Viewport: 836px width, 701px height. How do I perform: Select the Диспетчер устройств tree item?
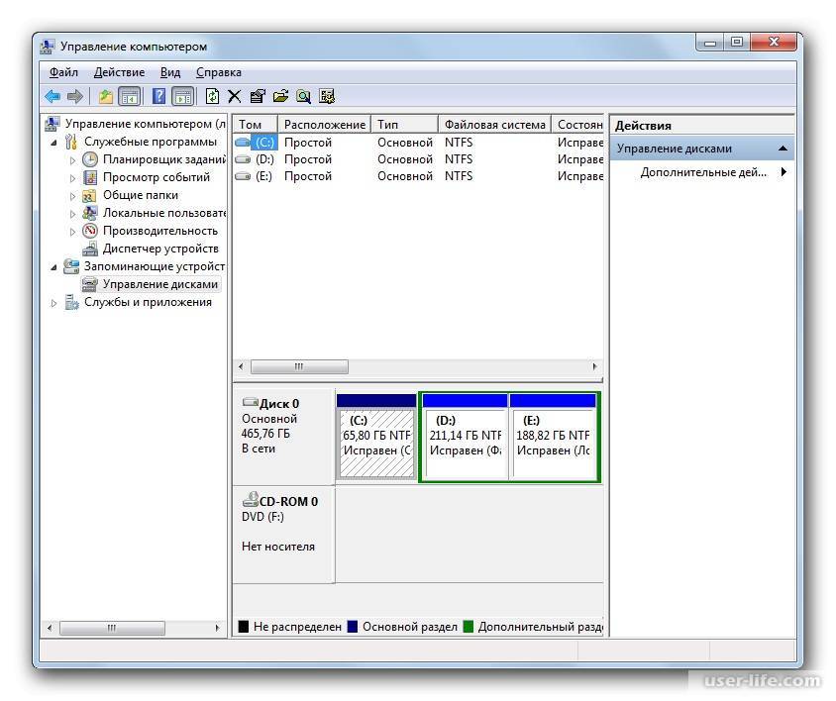pos(160,249)
